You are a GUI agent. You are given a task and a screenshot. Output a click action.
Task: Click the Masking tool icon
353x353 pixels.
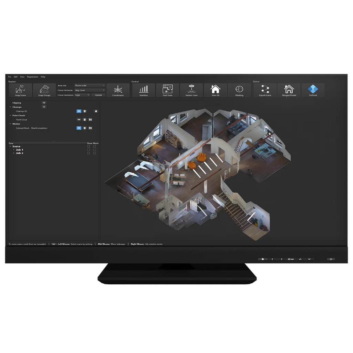click(239, 90)
